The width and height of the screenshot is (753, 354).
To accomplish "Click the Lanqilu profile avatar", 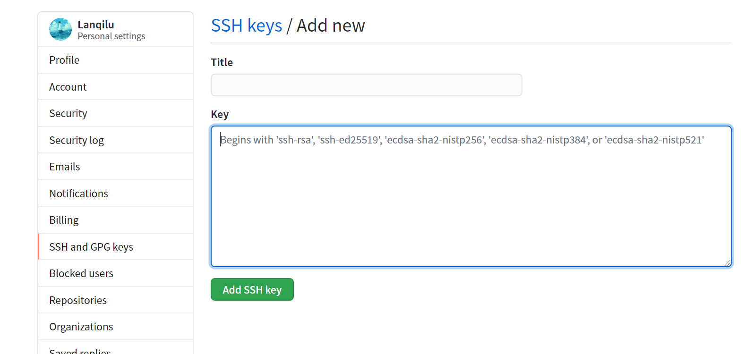I will pos(60,29).
